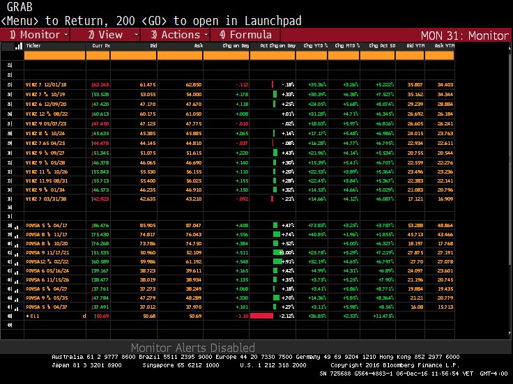
Task: Click current price 62.163 cell
Action: (101, 85)
